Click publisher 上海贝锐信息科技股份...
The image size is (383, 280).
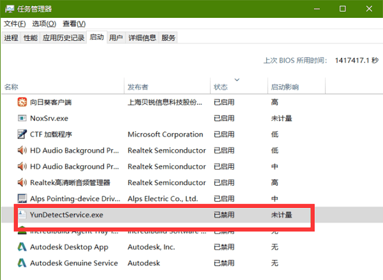point(165,102)
